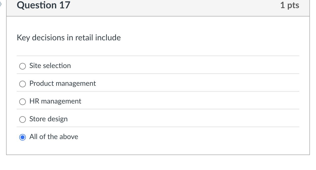The image size is (316, 170).
Task: Click the All of the above label
Action: [54, 137]
